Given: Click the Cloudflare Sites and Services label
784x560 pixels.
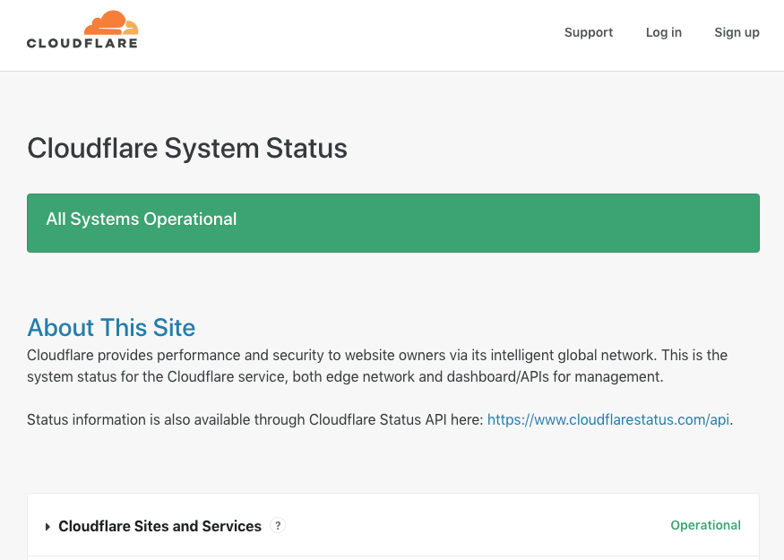Looking at the screenshot, I should point(159,526).
